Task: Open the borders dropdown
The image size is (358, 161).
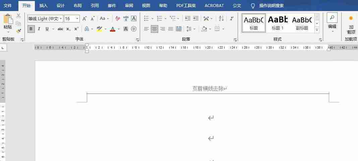Action: (223, 29)
